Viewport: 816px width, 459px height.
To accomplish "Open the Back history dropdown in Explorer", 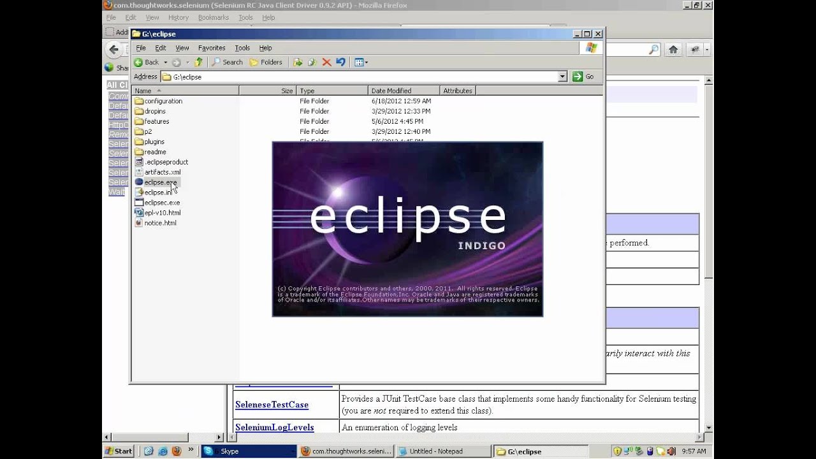I will click(165, 62).
